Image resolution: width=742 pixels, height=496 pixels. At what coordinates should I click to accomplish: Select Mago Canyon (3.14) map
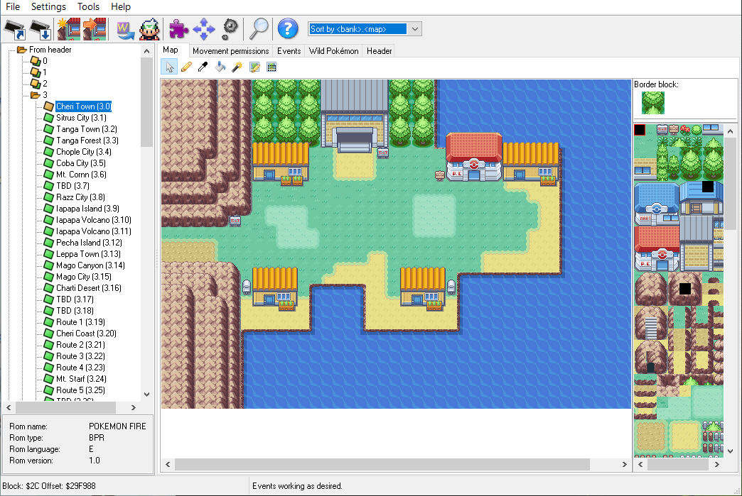(90, 265)
